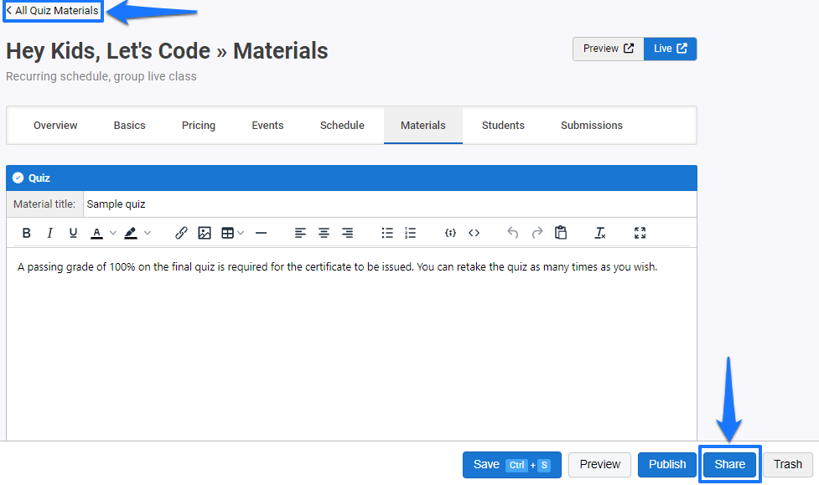Insert an image into the editor
Screen dimensions: 819x485
(205, 232)
